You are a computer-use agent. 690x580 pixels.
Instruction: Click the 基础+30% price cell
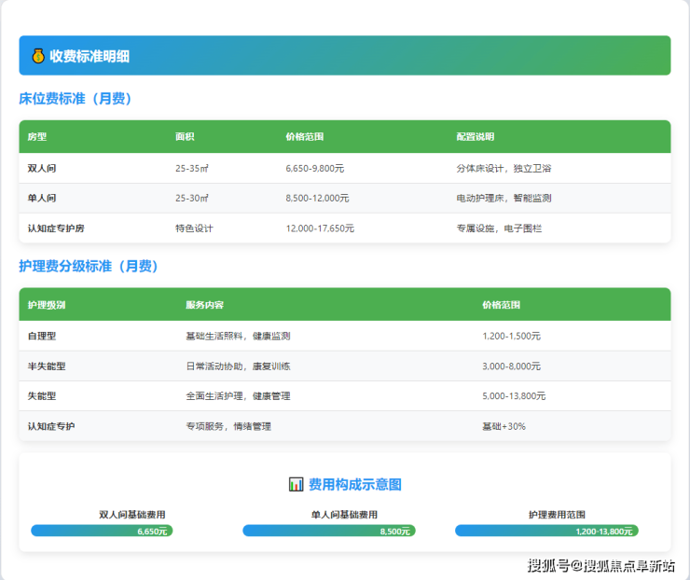(x=504, y=426)
